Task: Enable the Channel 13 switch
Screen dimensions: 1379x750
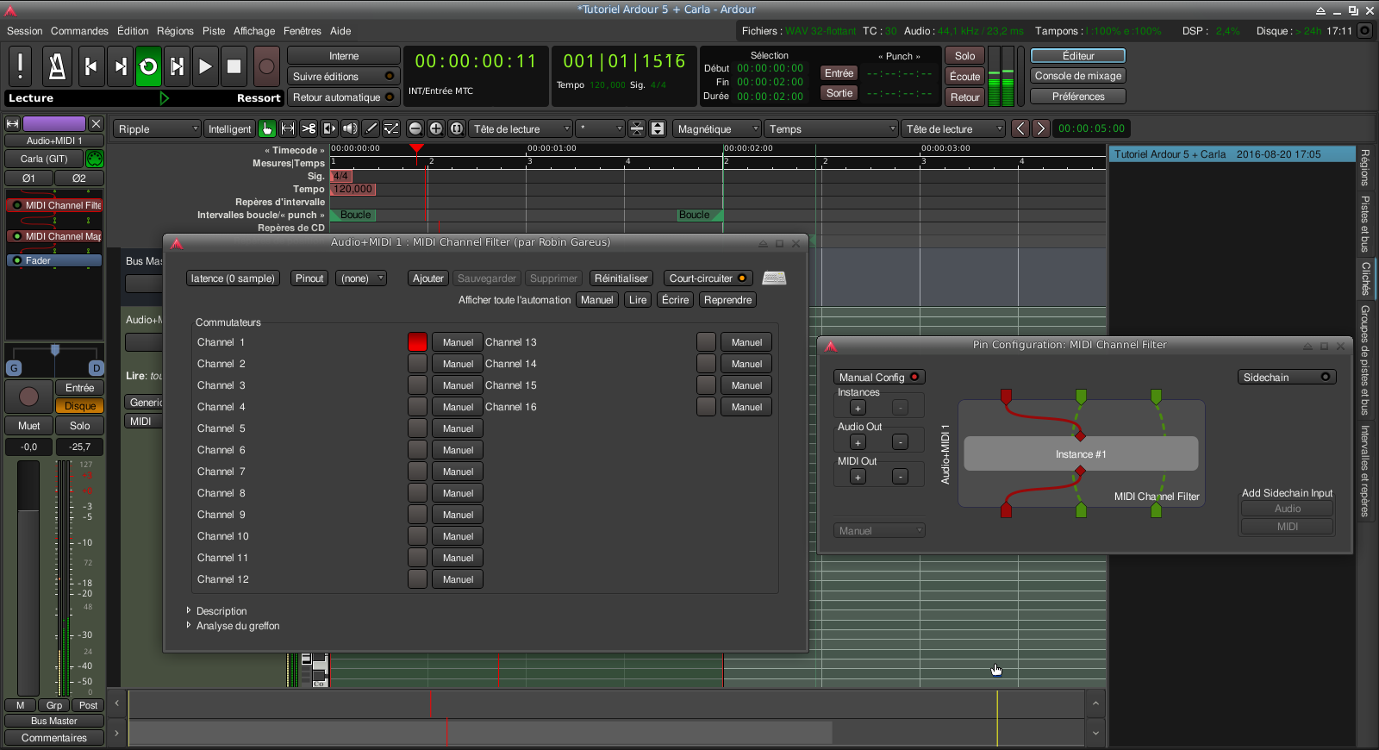Action: coord(706,342)
